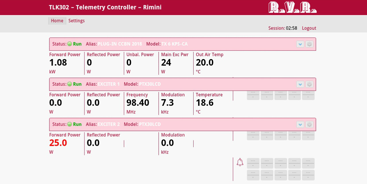Viewport: 367px width, 184px height.
Task: Open the Home tab
Action: point(57,21)
